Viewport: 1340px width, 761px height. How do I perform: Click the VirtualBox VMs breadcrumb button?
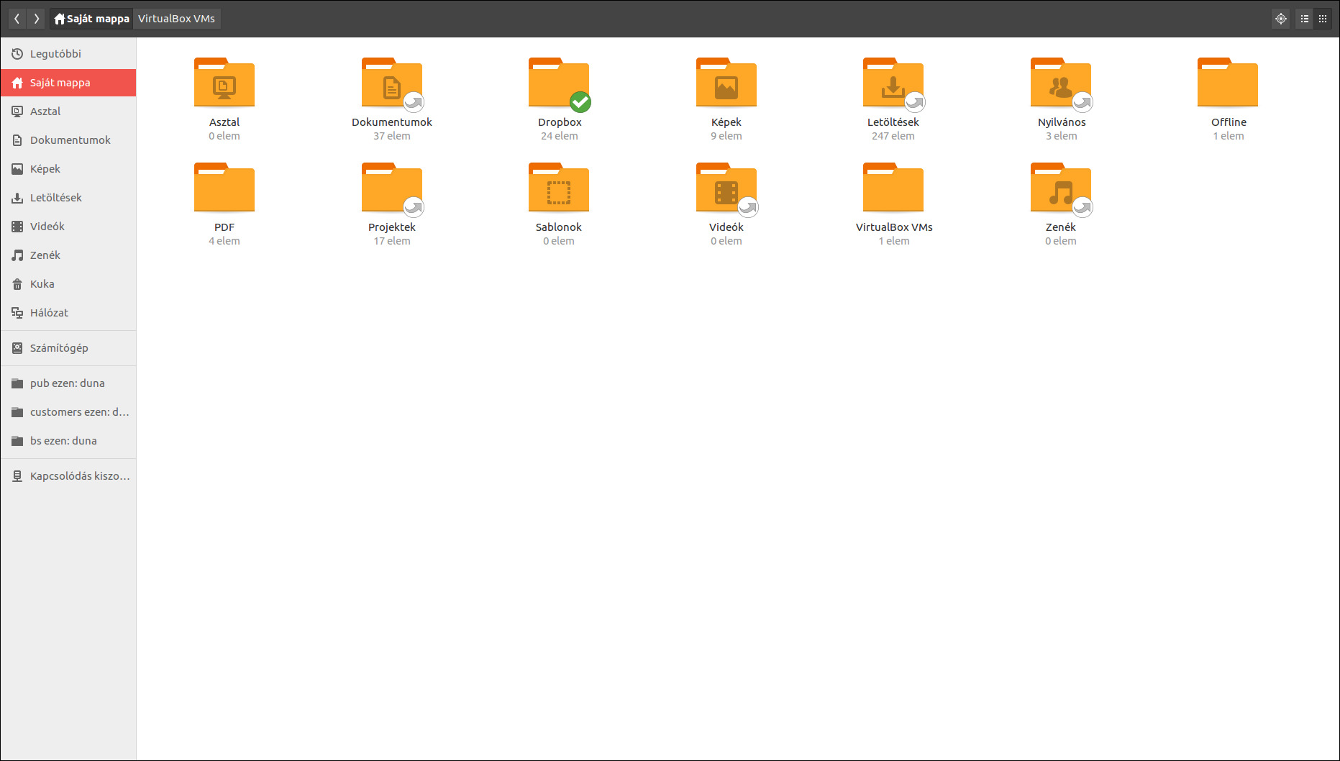coord(176,19)
